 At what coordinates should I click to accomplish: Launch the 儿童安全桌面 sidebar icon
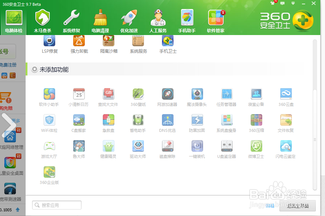coord(10,163)
